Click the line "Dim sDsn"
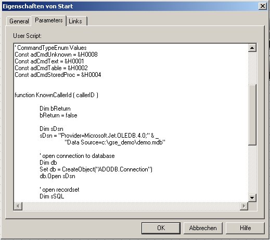 click(52, 129)
